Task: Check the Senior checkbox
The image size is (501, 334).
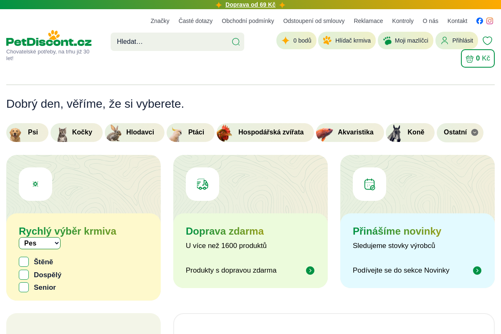Action: (24, 287)
